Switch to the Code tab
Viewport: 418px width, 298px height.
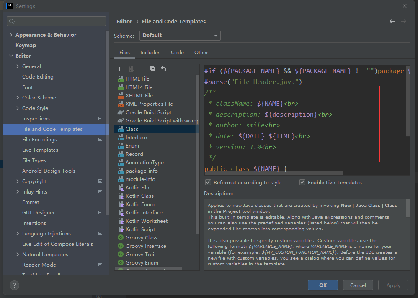click(177, 53)
